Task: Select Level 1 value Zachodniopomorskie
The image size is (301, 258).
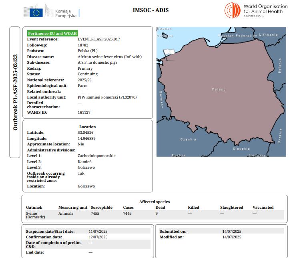Action: pos(96,156)
